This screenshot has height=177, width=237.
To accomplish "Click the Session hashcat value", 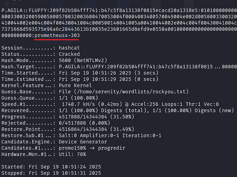I will [69, 48].
